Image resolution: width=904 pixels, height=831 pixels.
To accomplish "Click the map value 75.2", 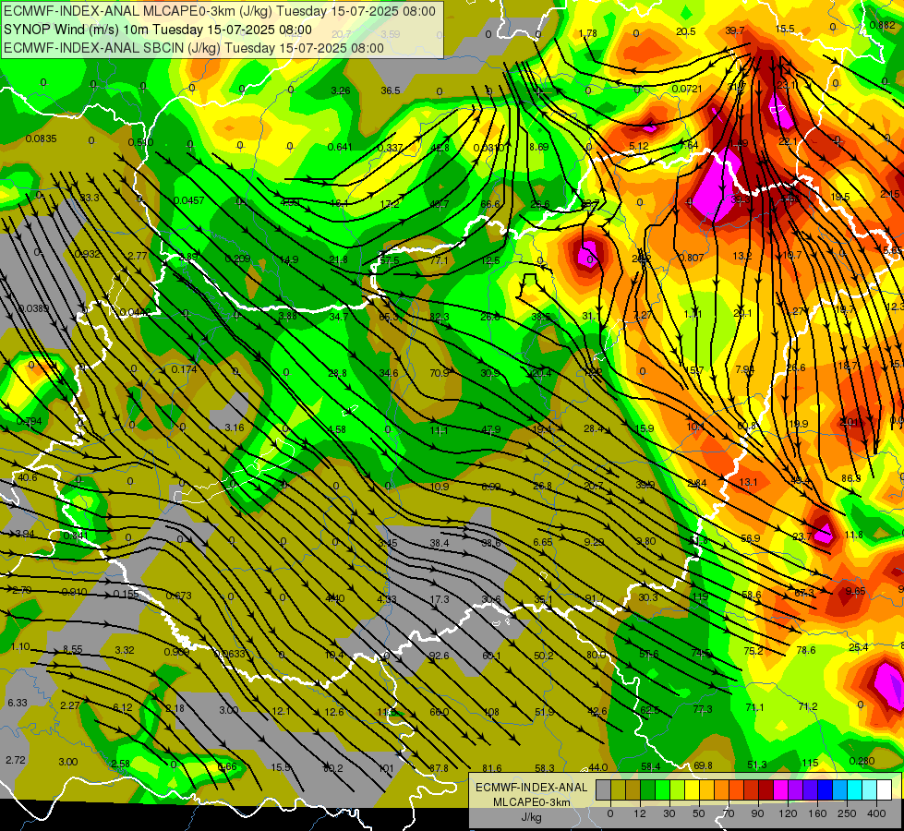I will (753, 651).
